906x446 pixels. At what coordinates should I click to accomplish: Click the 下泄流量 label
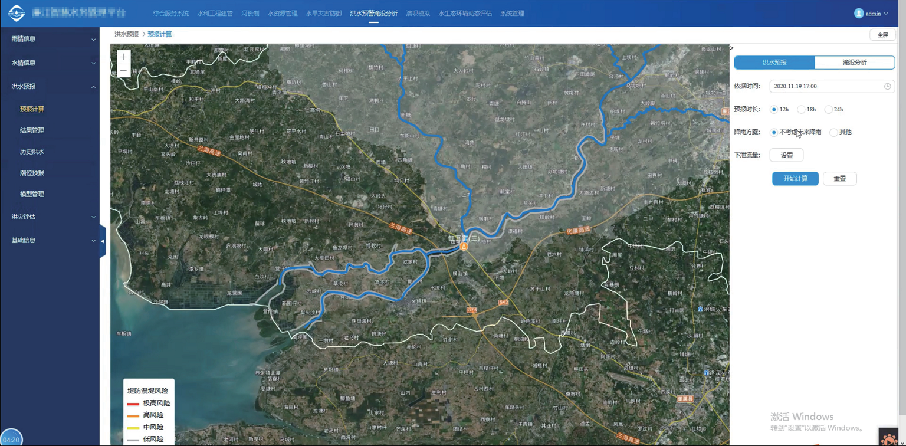pos(747,155)
